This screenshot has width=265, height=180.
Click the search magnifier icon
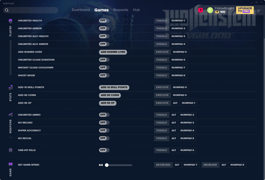[7, 10]
